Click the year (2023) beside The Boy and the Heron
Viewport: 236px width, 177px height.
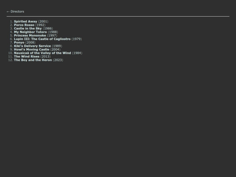click(58, 60)
